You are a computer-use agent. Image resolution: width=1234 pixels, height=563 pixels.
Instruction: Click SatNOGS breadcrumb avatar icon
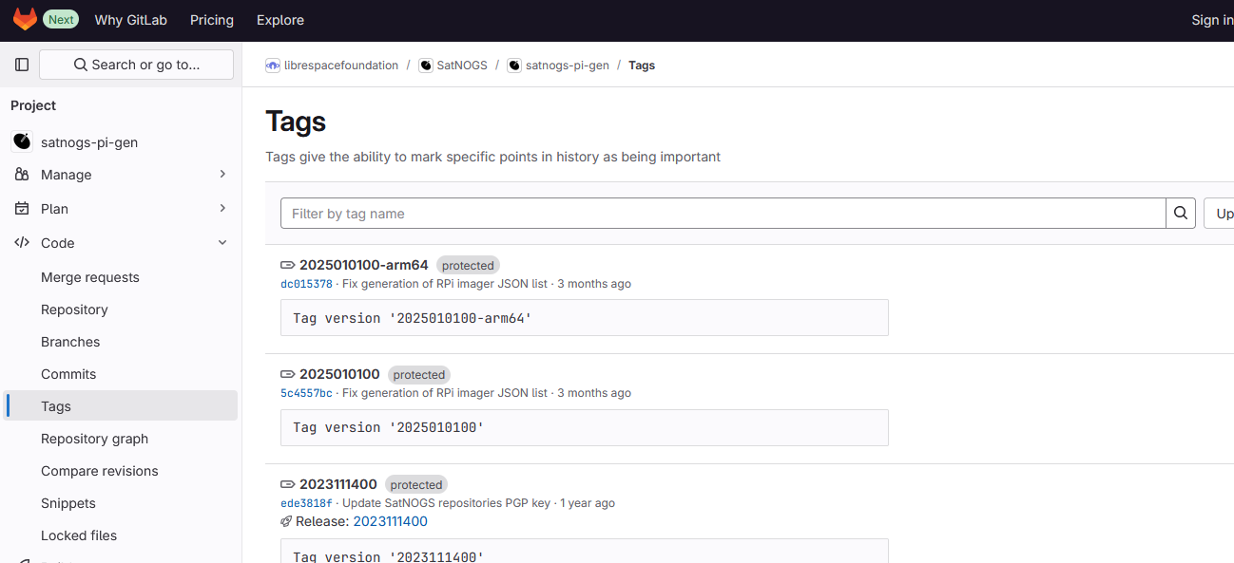[426, 66]
